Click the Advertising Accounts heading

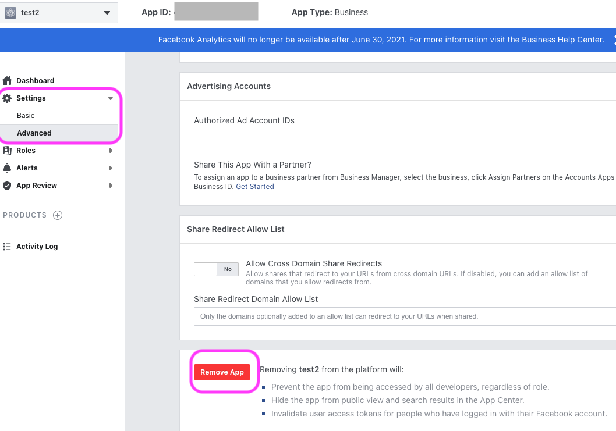[x=229, y=86]
